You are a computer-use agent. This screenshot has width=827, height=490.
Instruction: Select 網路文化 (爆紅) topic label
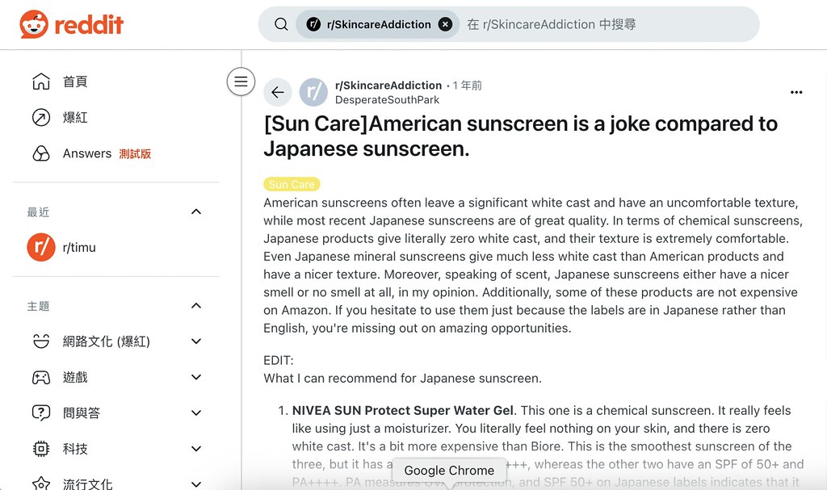click(x=106, y=341)
